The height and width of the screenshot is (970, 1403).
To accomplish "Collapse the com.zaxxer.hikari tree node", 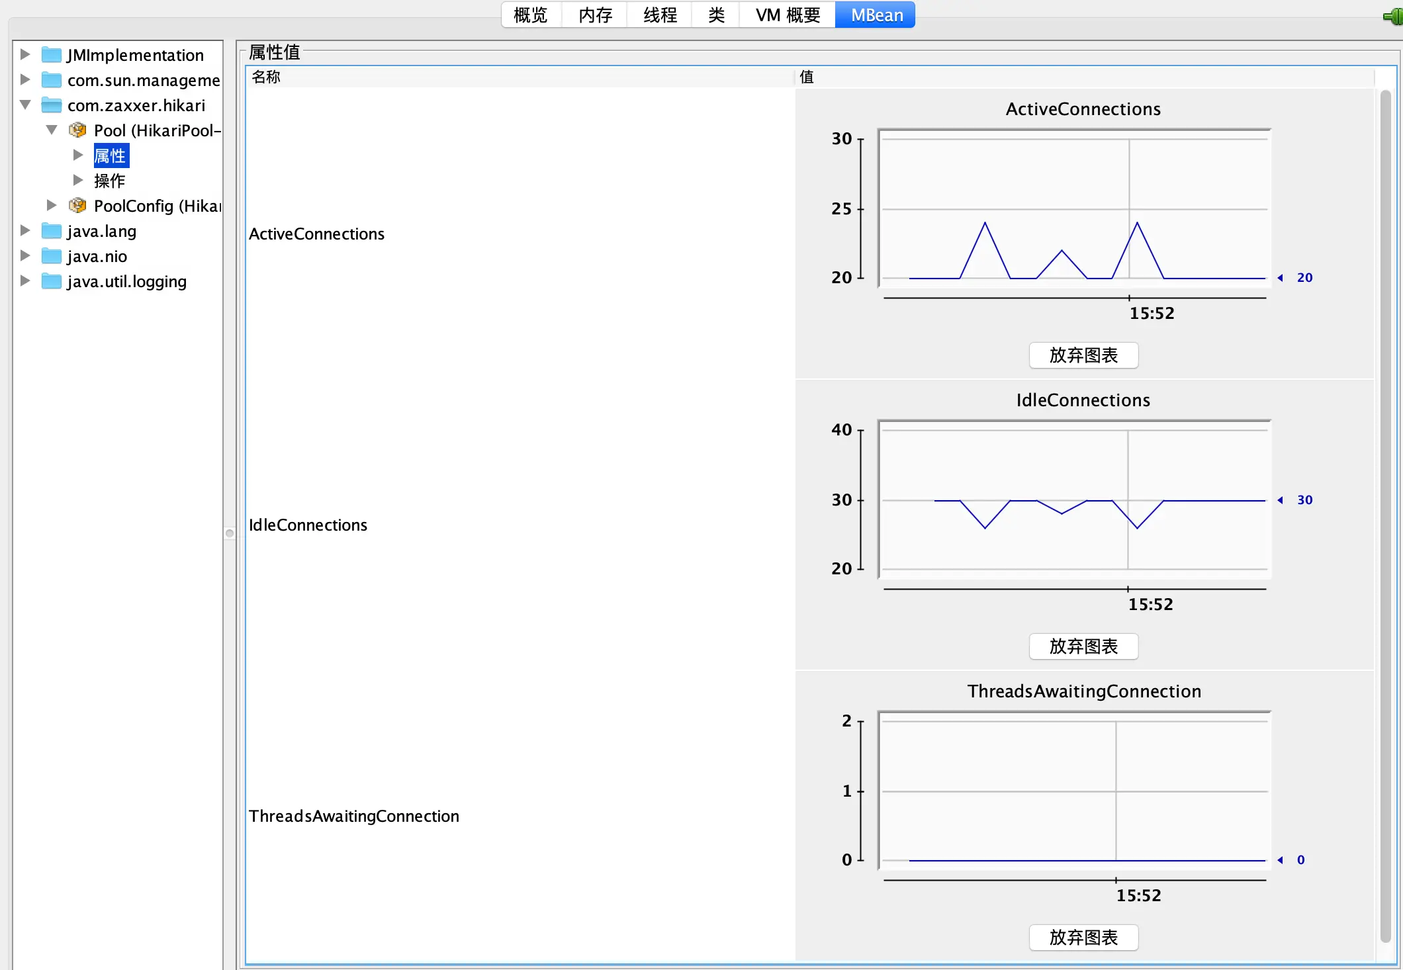I will tap(26, 105).
